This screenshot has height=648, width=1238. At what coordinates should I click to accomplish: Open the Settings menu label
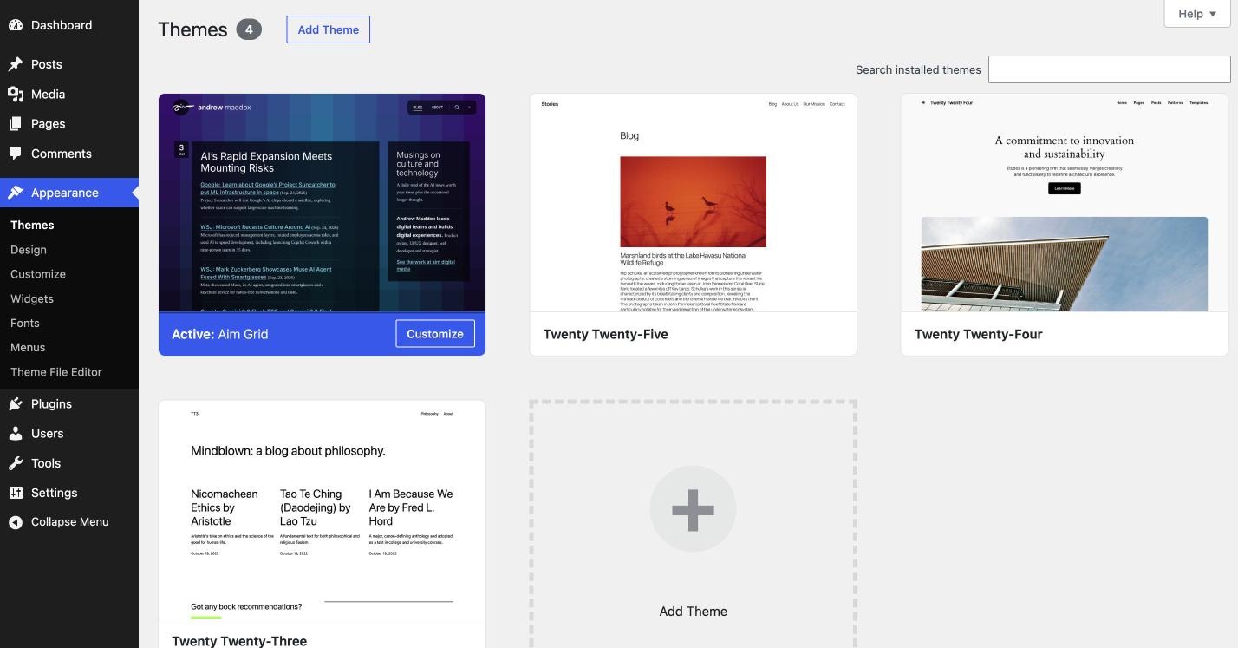pos(54,493)
